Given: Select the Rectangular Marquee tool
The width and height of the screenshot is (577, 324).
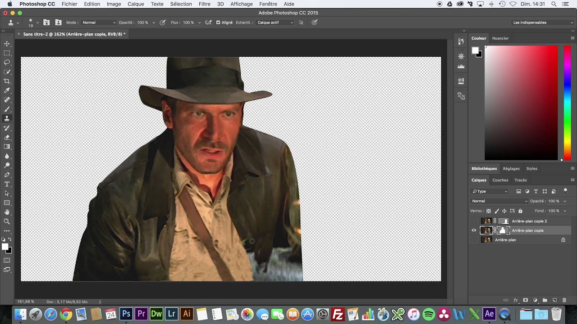Looking at the screenshot, I should coord(7,53).
